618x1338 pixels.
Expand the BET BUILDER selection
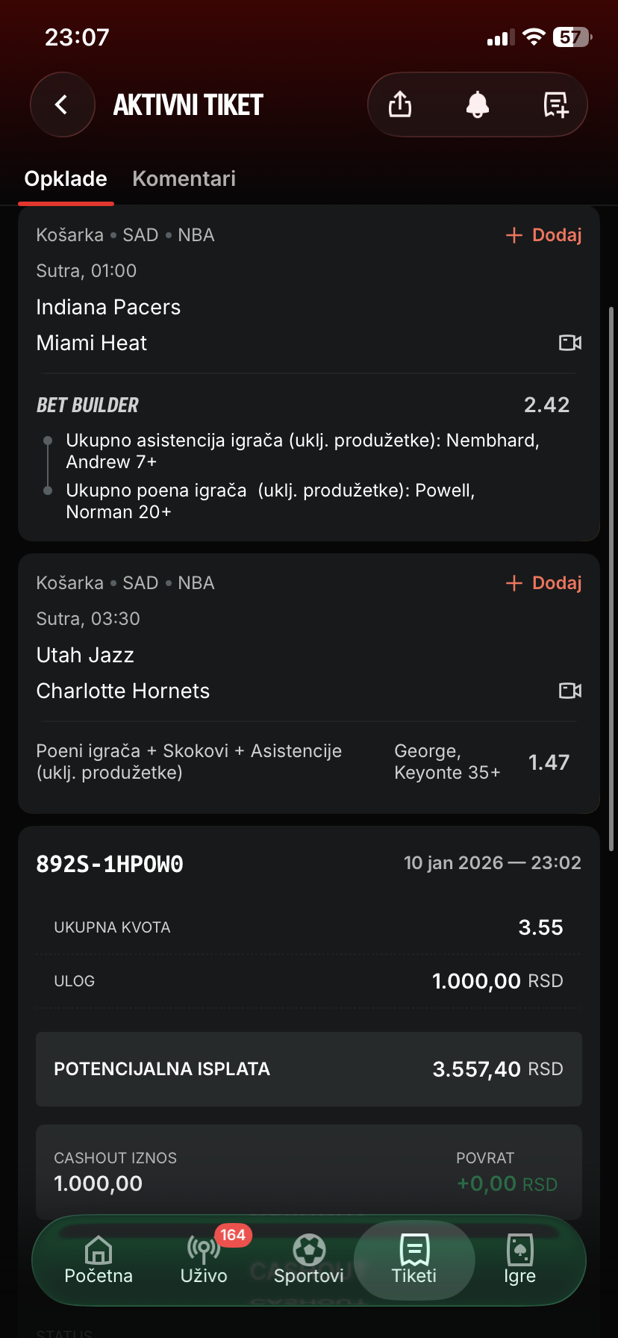(x=88, y=405)
